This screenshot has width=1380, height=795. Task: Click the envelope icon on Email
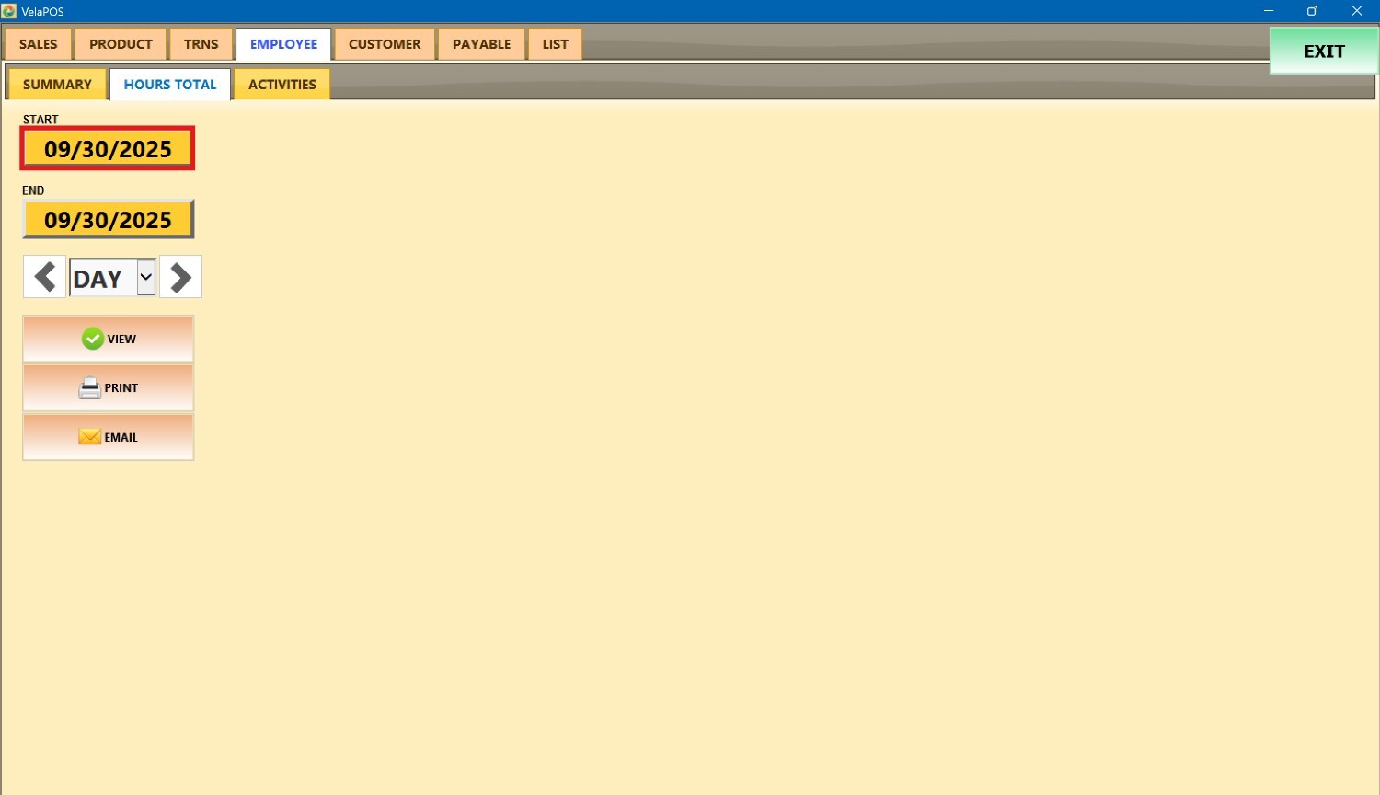click(x=89, y=437)
